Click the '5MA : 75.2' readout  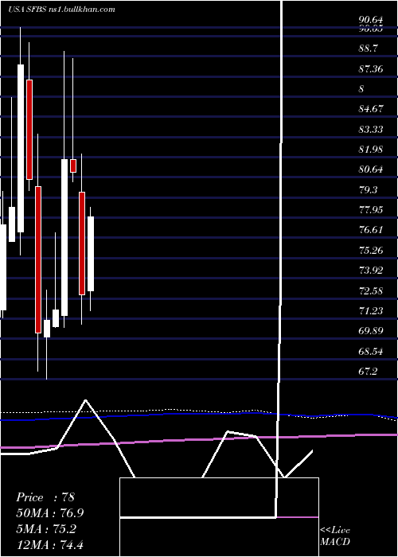(x=46, y=529)
